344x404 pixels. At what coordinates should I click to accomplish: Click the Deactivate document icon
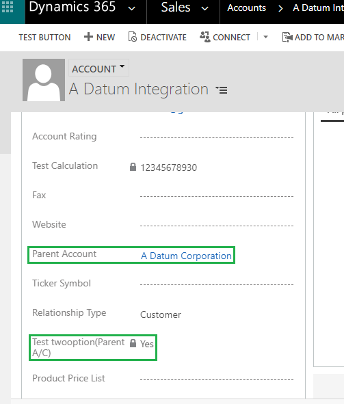(133, 37)
